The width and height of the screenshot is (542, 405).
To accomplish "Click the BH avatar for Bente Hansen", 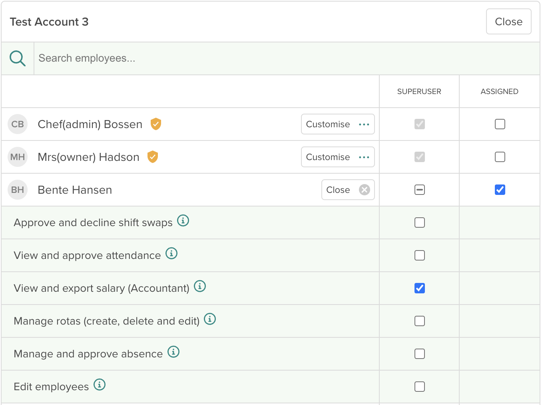I will pyautogui.click(x=18, y=190).
